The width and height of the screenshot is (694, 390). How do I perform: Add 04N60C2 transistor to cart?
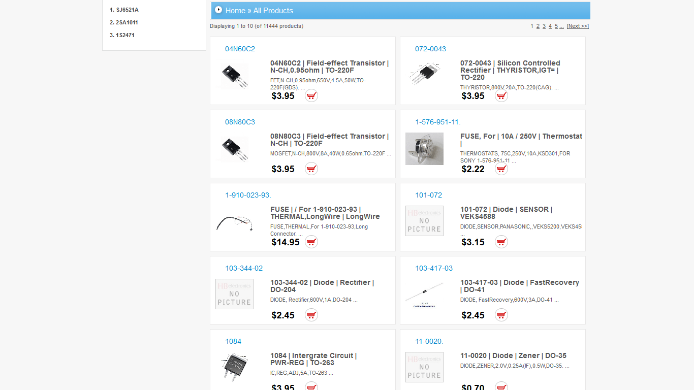(x=311, y=95)
